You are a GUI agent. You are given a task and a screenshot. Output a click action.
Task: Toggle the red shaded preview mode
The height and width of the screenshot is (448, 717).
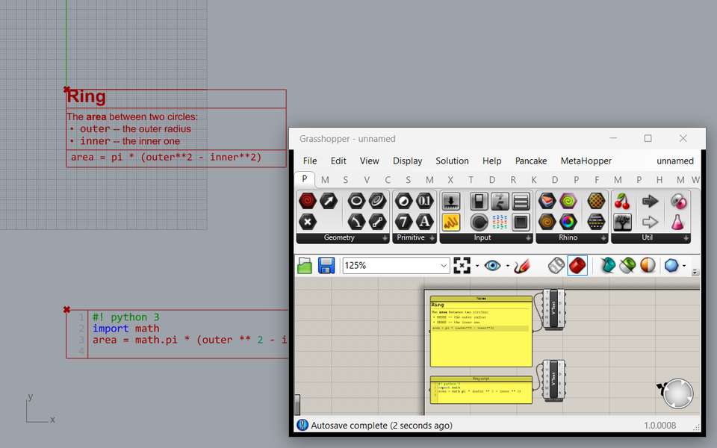pos(577,266)
